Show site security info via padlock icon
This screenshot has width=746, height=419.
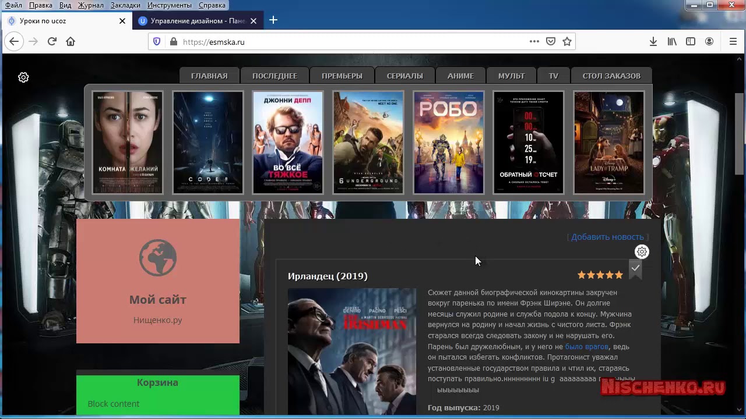[x=173, y=42]
